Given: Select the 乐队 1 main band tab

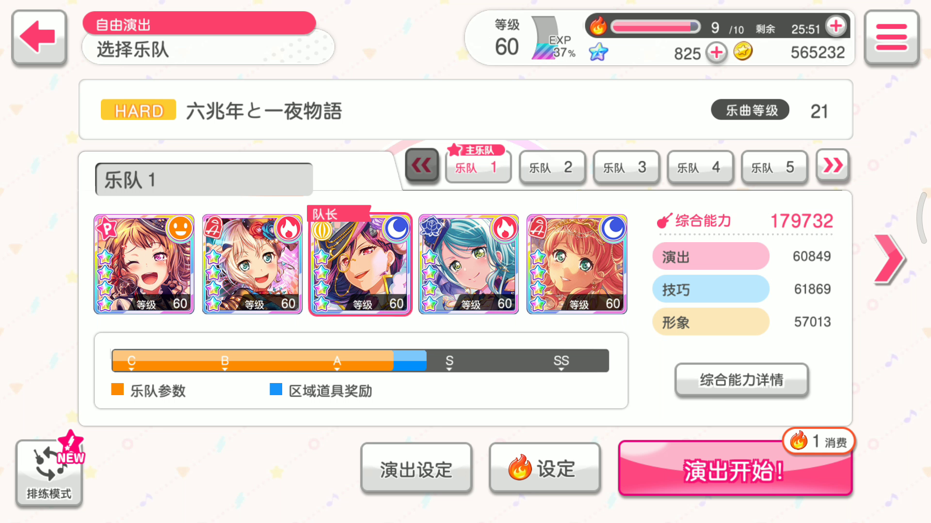Looking at the screenshot, I should [478, 166].
